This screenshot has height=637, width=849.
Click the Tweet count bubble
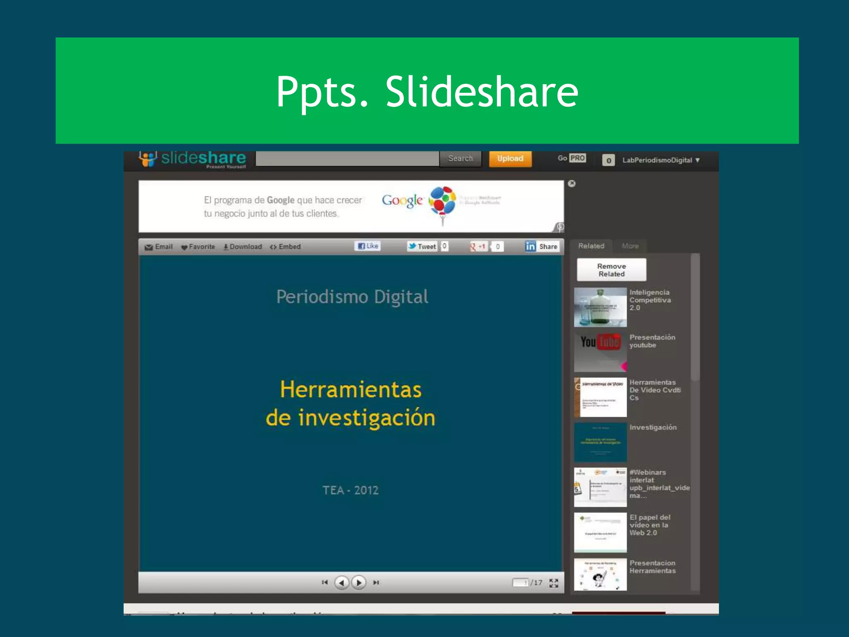click(x=444, y=246)
